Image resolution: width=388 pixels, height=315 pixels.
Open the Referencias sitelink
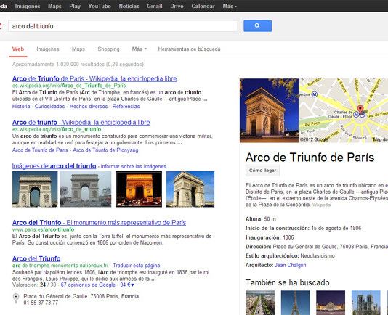[126, 106]
